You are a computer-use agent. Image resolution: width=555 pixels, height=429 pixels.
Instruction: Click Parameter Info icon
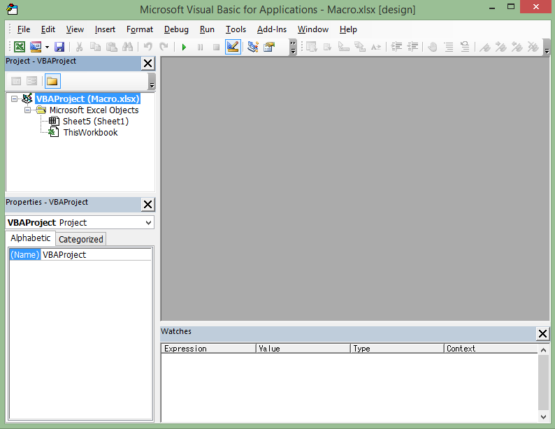click(x=360, y=47)
